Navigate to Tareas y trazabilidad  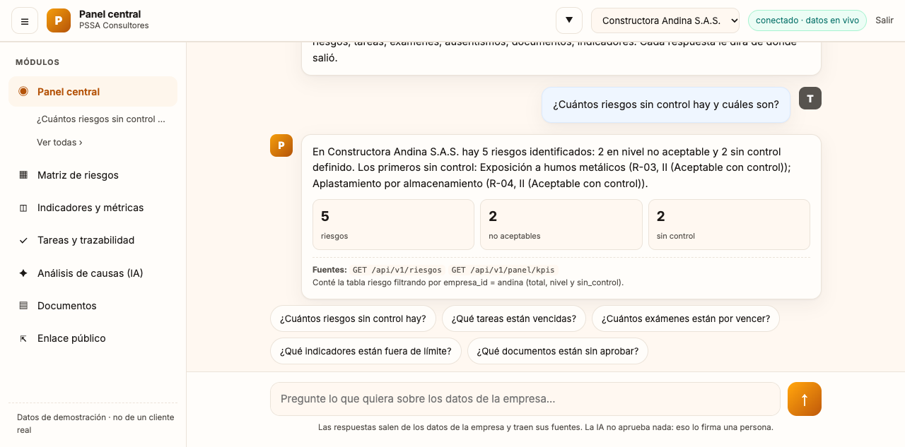pos(93,240)
